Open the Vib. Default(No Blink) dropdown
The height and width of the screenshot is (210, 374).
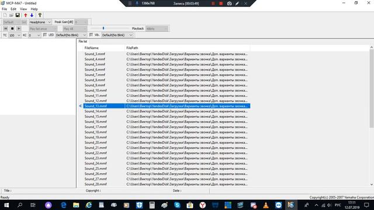click(x=117, y=35)
